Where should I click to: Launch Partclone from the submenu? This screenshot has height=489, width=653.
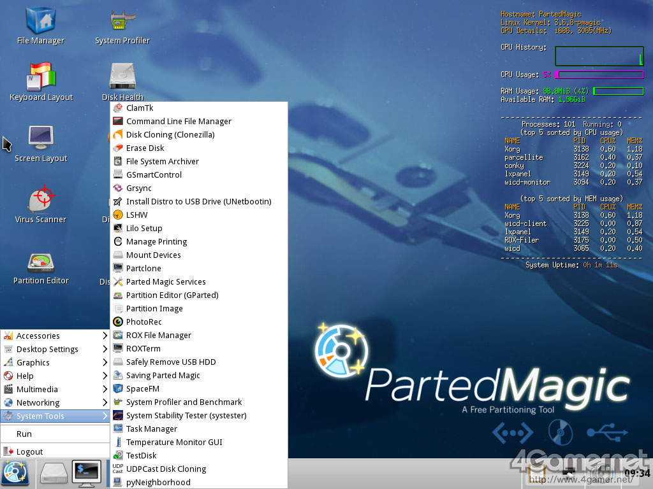(199, 268)
